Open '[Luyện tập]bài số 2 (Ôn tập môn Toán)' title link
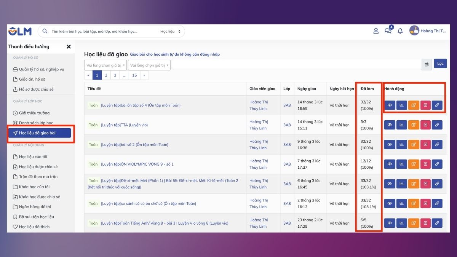Image resolution: width=457 pixels, height=257 pixels. [x=134, y=145]
